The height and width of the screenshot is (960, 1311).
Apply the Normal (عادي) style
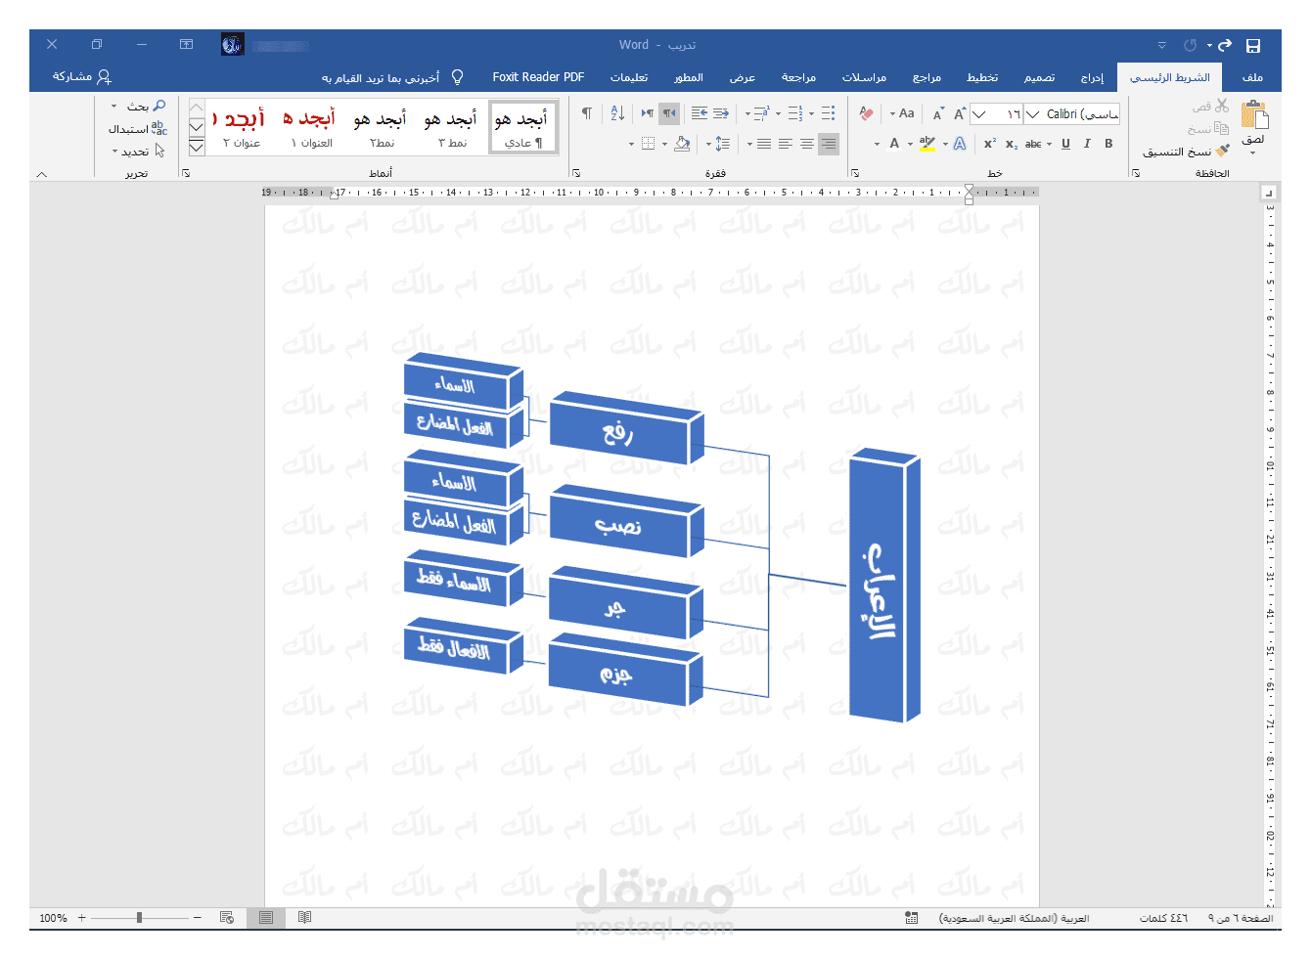[522, 127]
